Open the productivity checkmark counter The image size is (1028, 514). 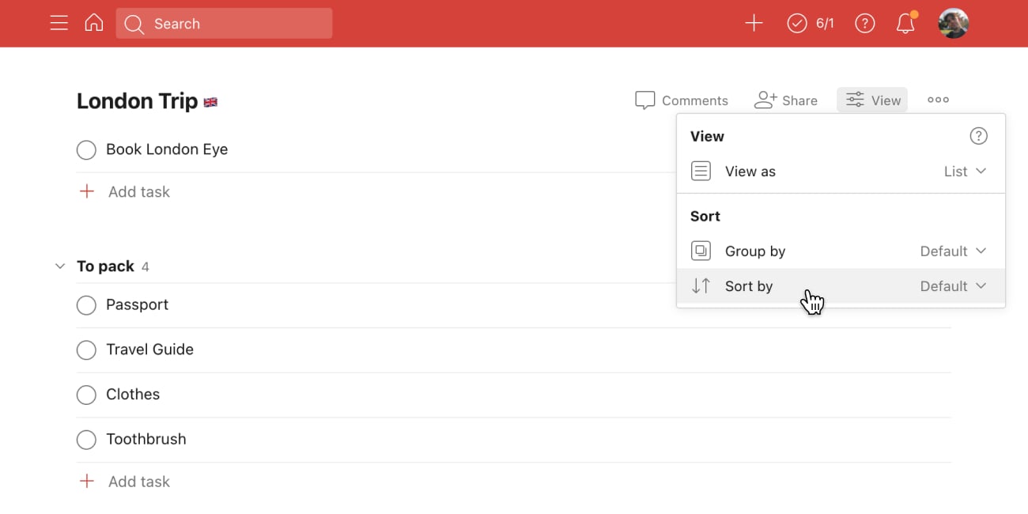(797, 23)
